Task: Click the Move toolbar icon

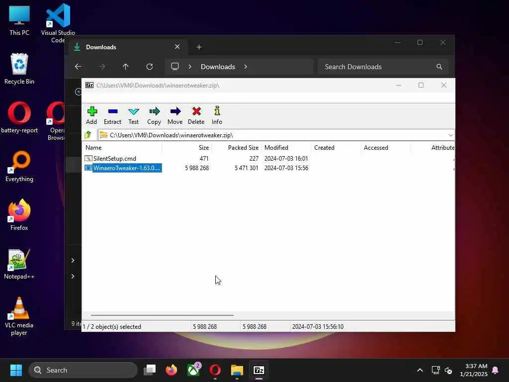Action: (x=175, y=115)
